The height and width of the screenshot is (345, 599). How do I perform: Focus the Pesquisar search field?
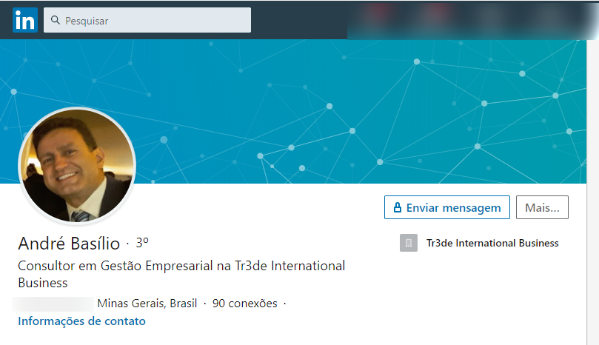(147, 20)
